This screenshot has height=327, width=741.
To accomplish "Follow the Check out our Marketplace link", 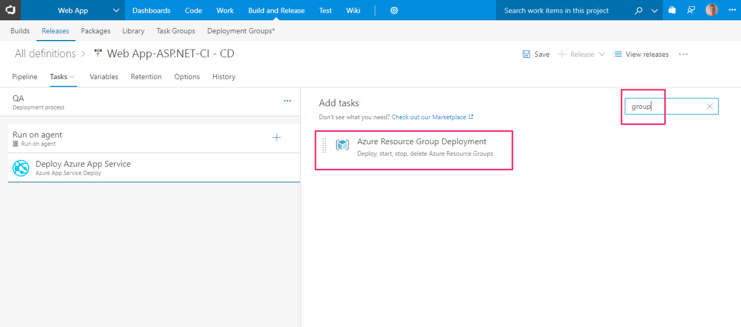I will [x=429, y=117].
